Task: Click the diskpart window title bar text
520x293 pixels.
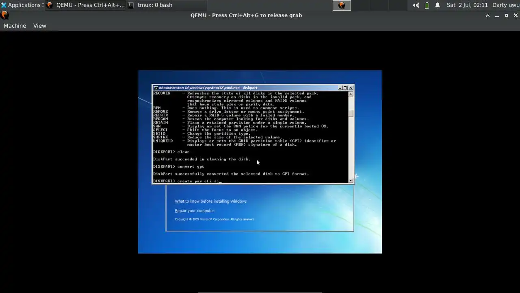Action: [x=208, y=88]
